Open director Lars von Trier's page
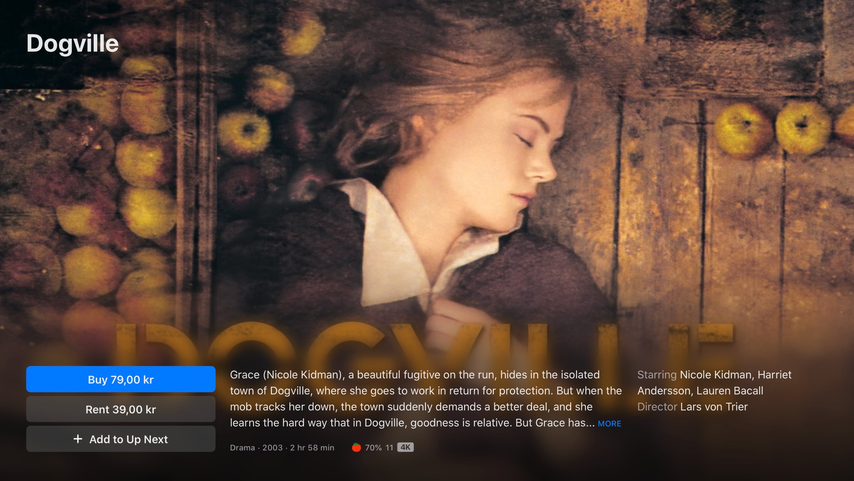The image size is (854, 481). tap(714, 407)
